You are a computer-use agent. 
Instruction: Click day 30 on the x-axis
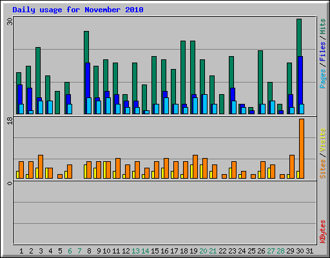point(300,251)
